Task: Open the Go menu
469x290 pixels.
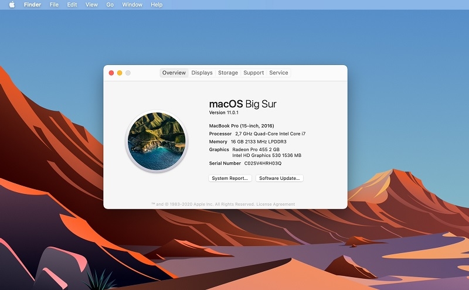Action: point(110,5)
